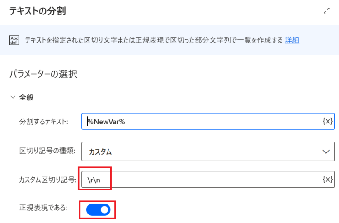Click the 分割するテキスト label
Screen dimensions: 339x223
point(44,122)
